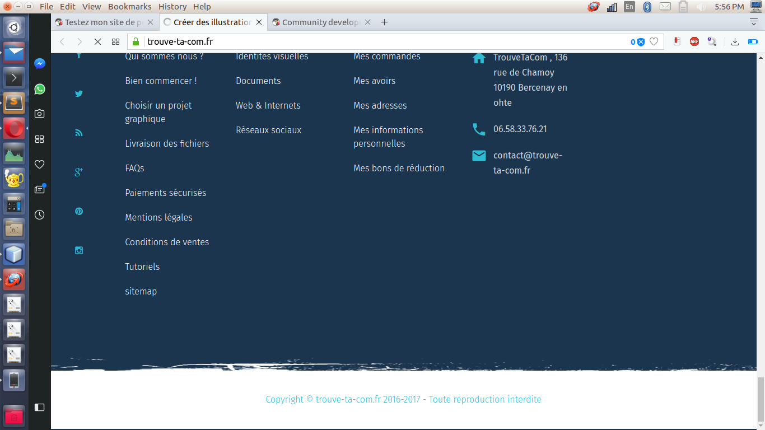Go forward with the browser forward arrow
The width and height of the screenshot is (765, 430).
pos(80,41)
